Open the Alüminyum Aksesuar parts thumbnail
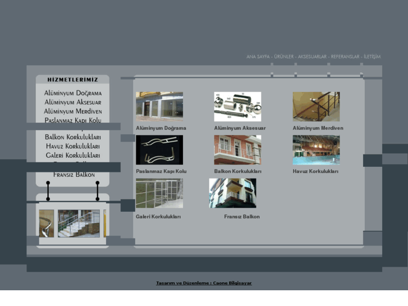 pos(237,106)
